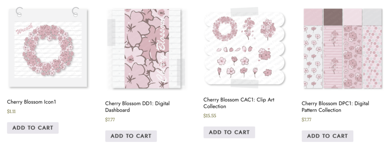
Task: Click the $7.77 price under Pattern Collection
Action: click(x=307, y=120)
